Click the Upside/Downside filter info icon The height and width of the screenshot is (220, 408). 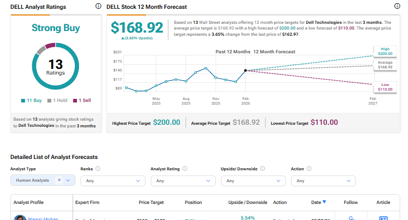click(262, 169)
